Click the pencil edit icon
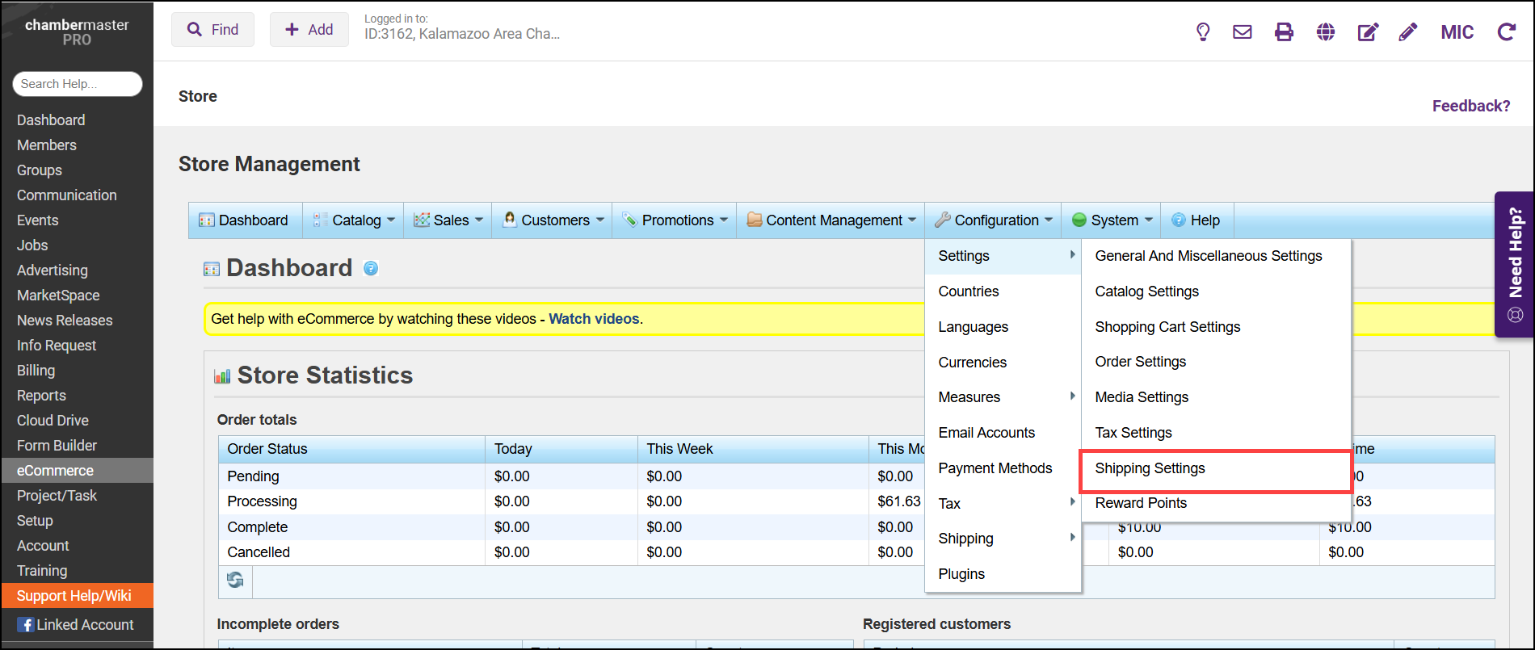Viewport: 1535px width, 650px height. click(x=1408, y=32)
